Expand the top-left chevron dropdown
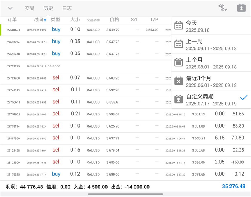The image size is (251, 197). 10,8
